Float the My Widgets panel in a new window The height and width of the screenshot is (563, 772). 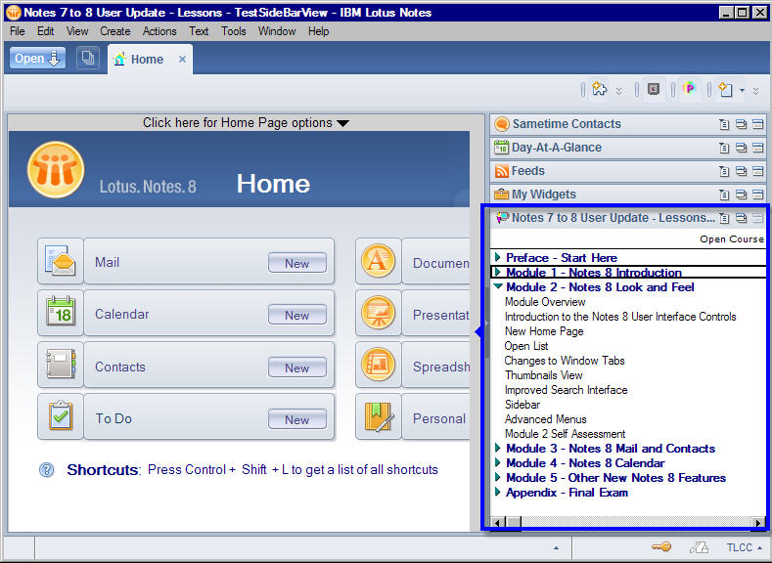point(741,195)
